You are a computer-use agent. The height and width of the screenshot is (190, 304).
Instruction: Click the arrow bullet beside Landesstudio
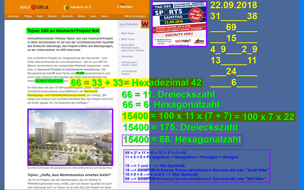point(119,71)
